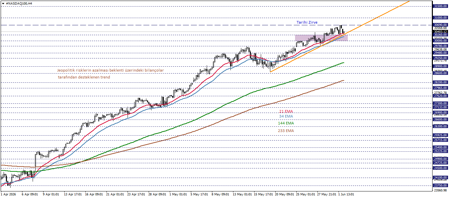Image resolution: width=449 pixels, height=198 pixels.
Task: Click the 27133.00 price level label
Action: click(440, 107)
